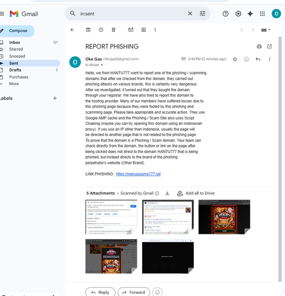Click the '5 Attachments' label
The image size is (285, 296).
click(101, 193)
